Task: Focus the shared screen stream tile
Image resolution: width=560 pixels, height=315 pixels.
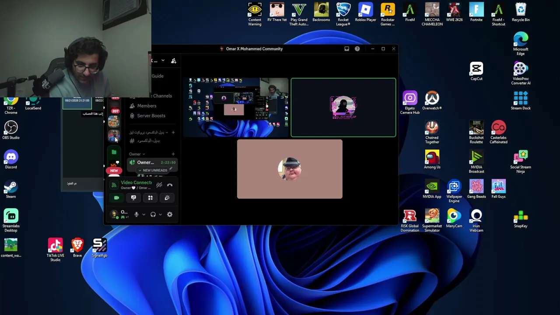Action: coord(236,108)
